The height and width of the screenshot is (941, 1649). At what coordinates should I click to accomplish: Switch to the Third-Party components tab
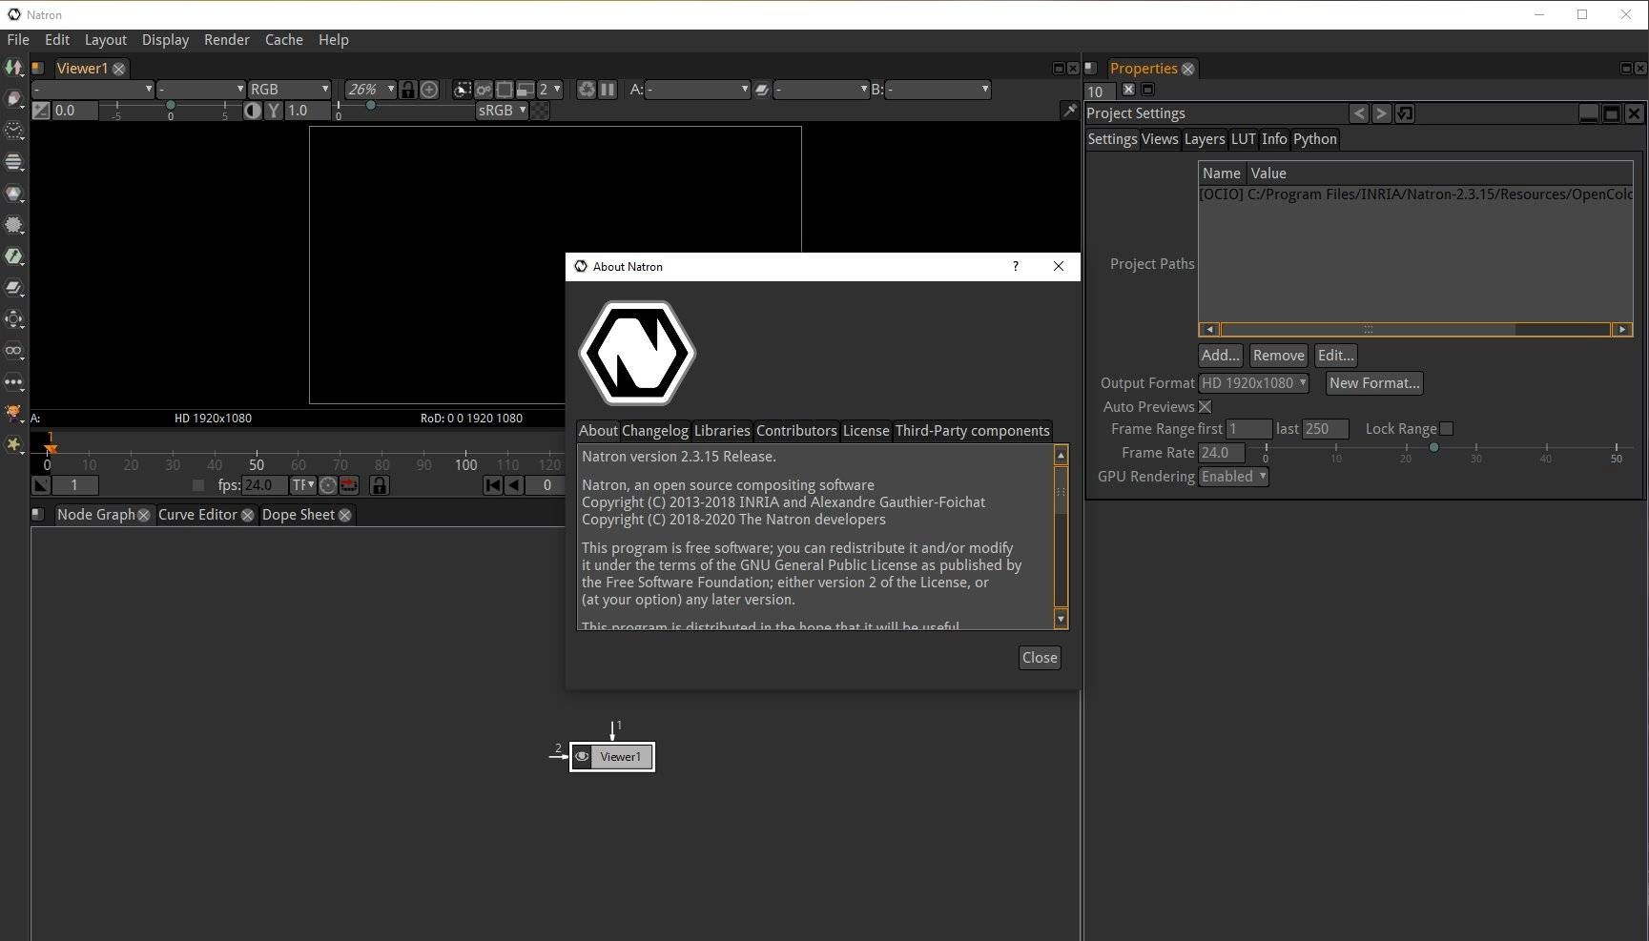[x=972, y=431]
